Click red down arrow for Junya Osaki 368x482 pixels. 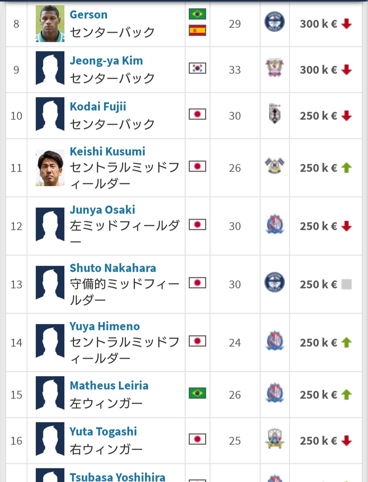point(347,226)
